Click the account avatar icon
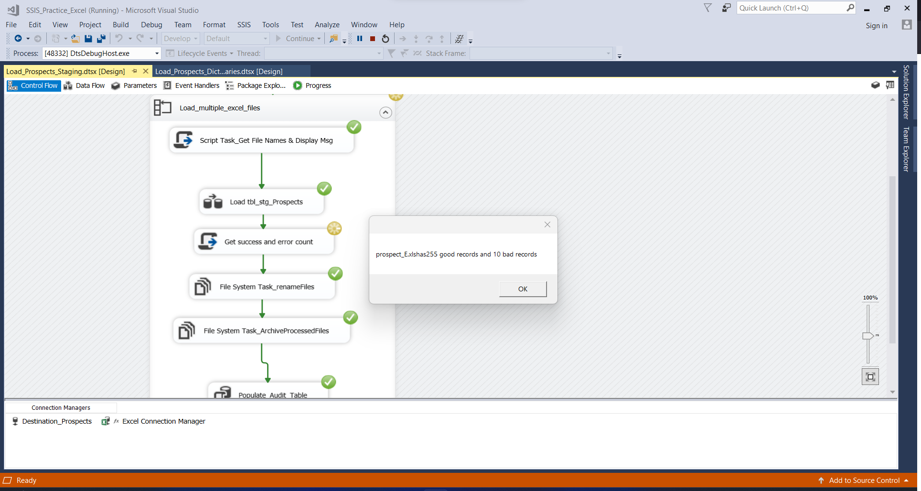The height and width of the screenshot is (491, 921). click(907, 25)
